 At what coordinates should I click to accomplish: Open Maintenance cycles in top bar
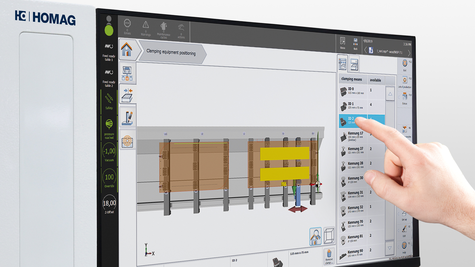point(164,27)
